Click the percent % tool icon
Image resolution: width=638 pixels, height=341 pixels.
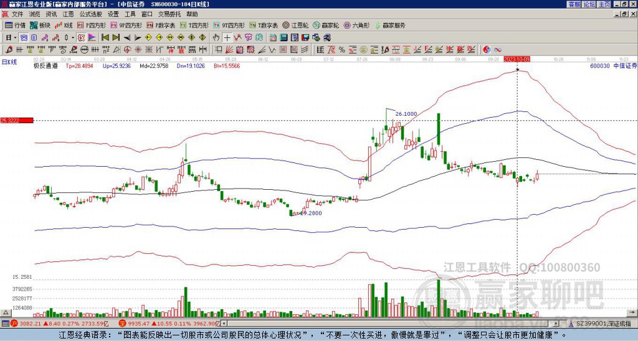pos(342,50)
